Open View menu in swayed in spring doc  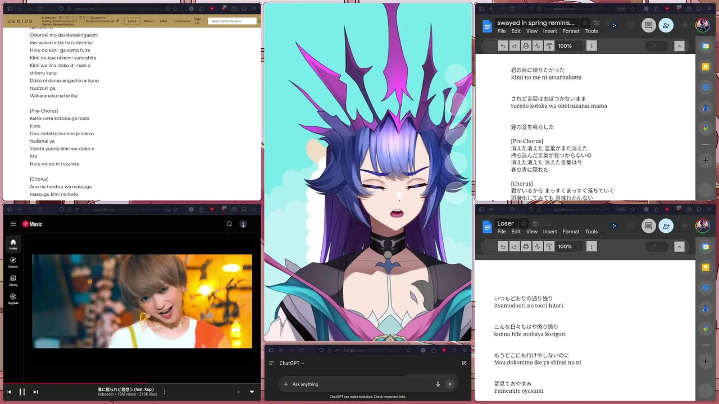click(532, 31)
